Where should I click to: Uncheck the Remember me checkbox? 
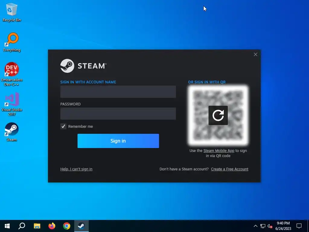pos(63,127)
